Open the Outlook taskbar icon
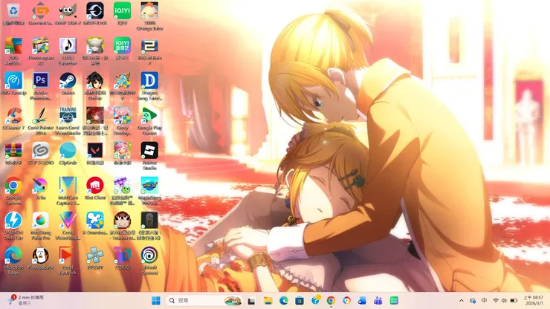Screen dimensions: 550x309 [x=363, y=301]
